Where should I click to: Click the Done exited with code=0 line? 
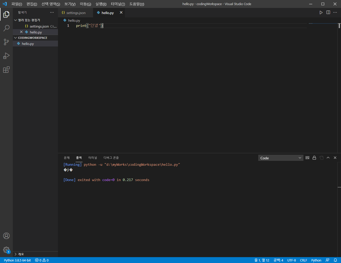coord(106,180)
